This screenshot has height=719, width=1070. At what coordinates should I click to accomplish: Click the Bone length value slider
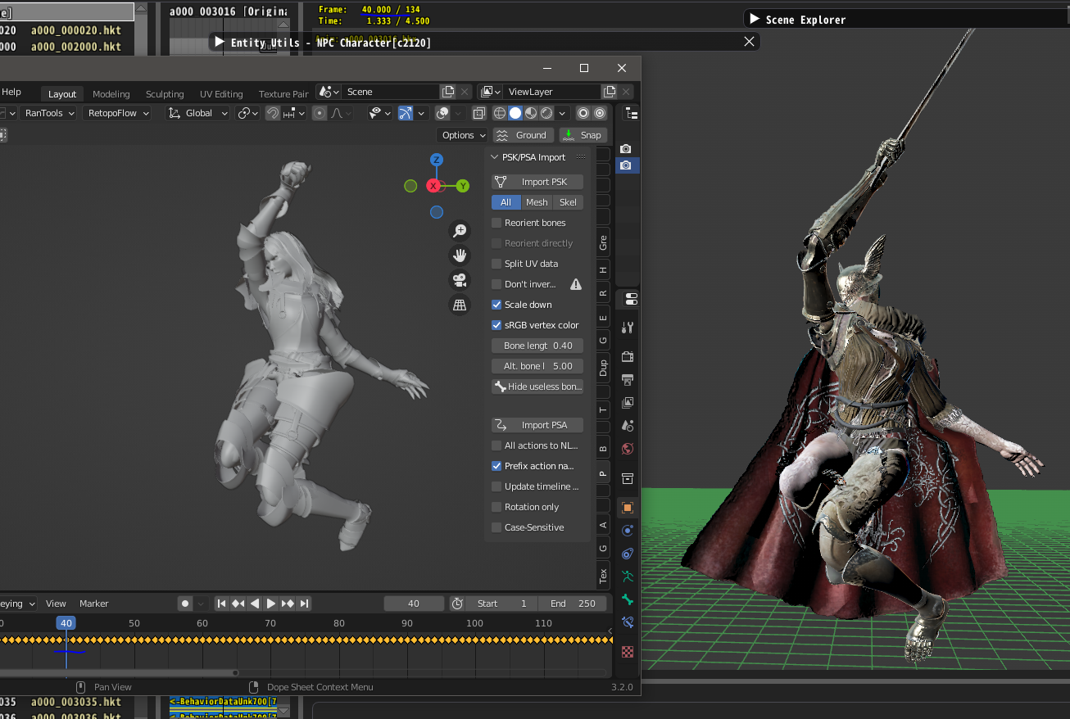point(537,346)
